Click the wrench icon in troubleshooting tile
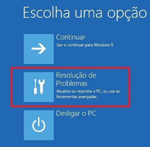The width and height of the screenshot is (150, 147). 41,86
